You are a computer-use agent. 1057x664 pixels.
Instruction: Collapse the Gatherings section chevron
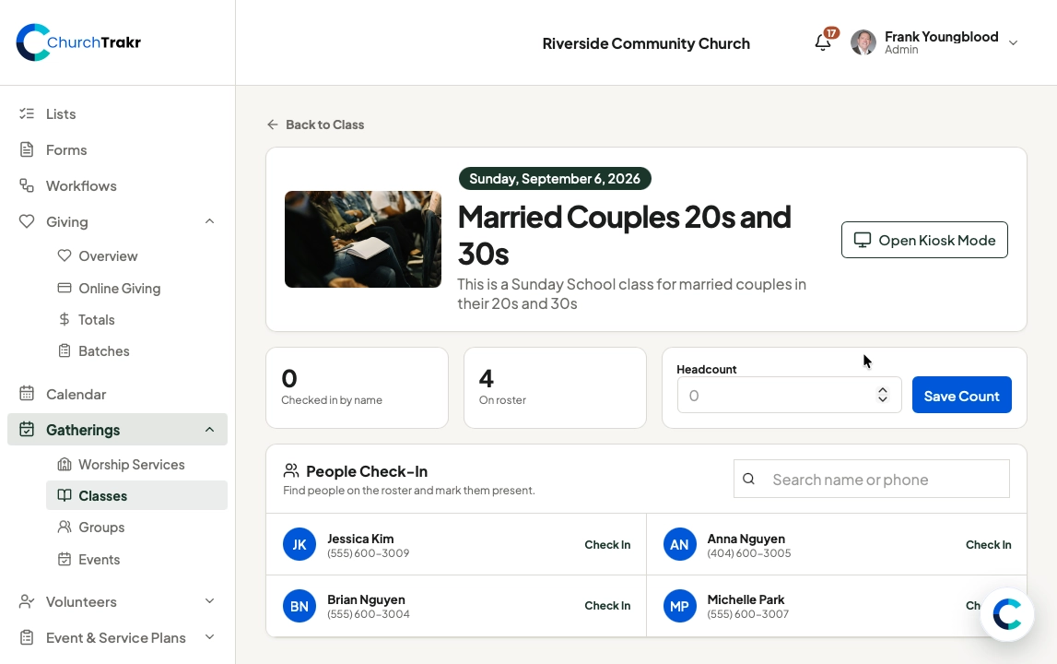(x=209, y=429)
